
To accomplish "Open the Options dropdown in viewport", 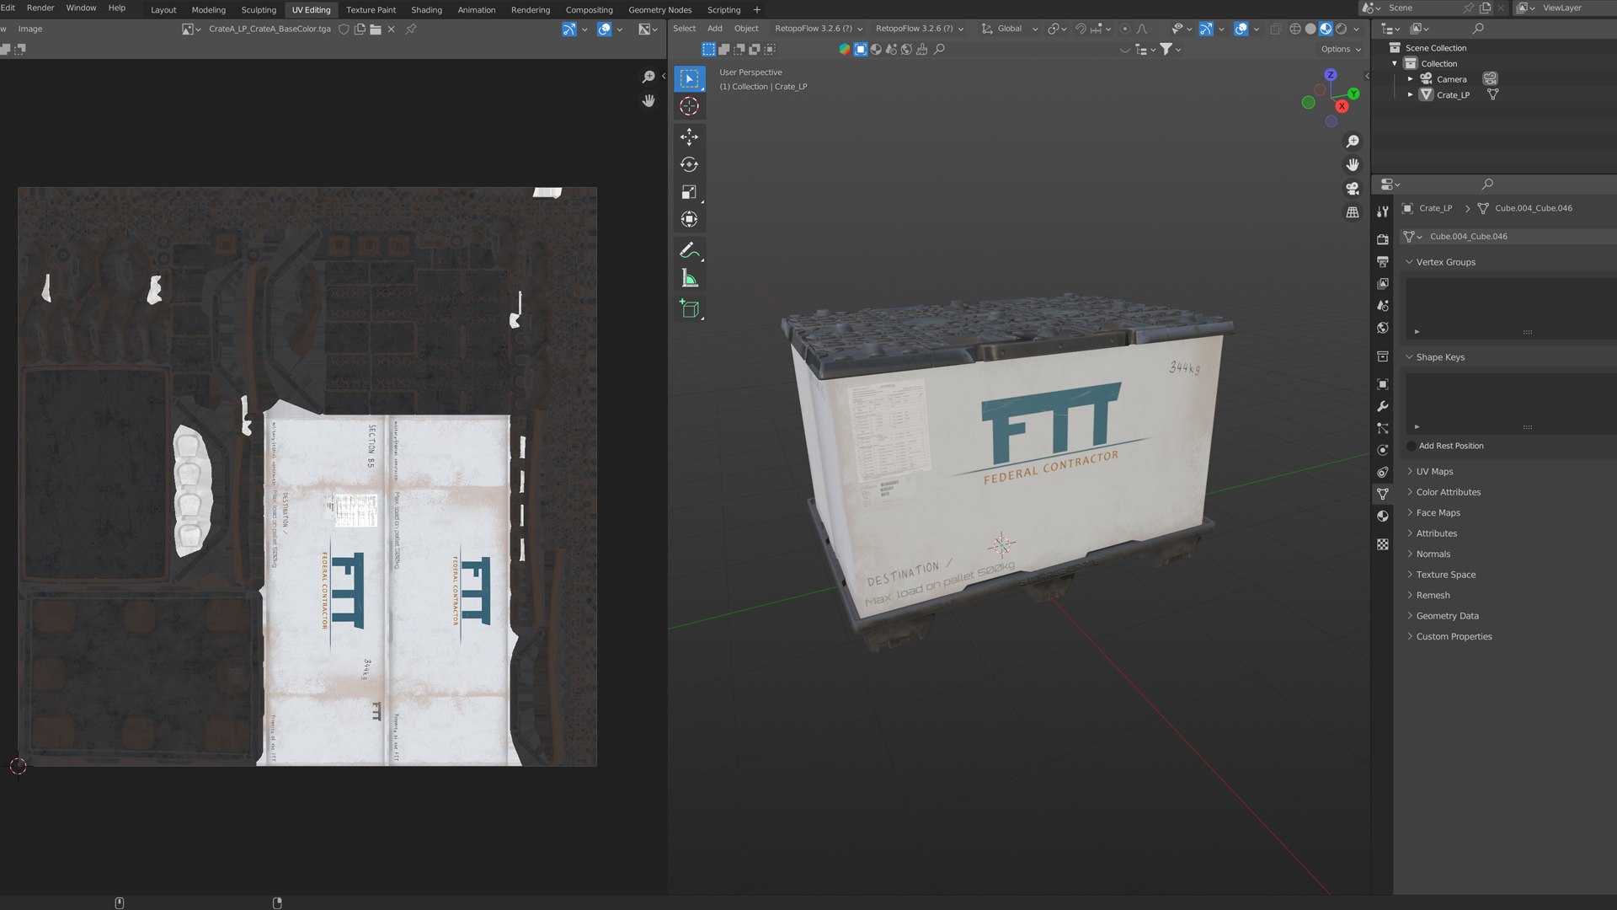I will tap(1341, 49).
